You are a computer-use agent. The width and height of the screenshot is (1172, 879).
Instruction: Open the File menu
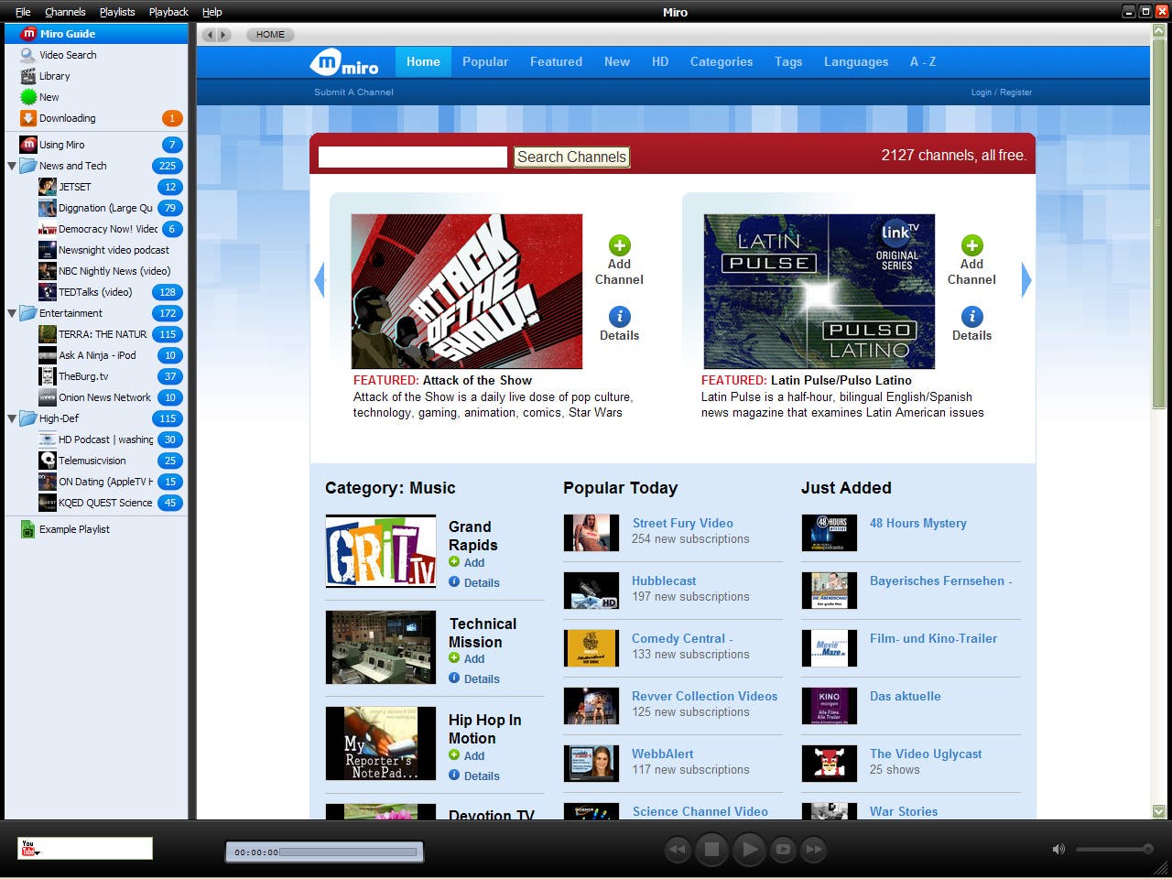[23, 12]
